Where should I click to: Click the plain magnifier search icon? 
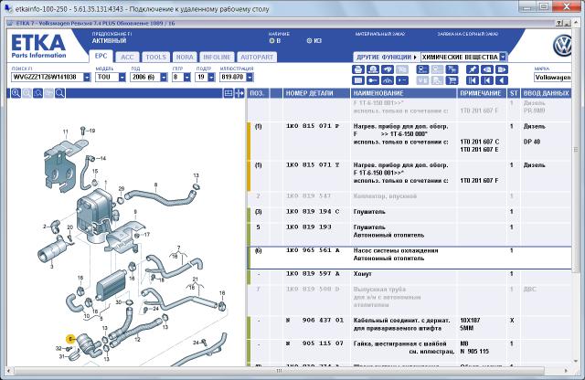[x=59, y=93]
